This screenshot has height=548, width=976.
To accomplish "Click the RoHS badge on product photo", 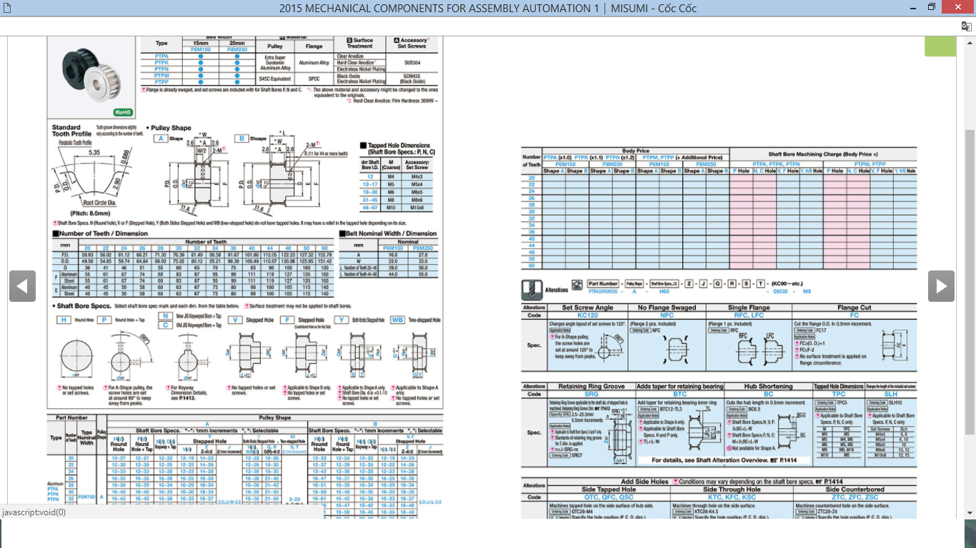I will tap(123, 112).
